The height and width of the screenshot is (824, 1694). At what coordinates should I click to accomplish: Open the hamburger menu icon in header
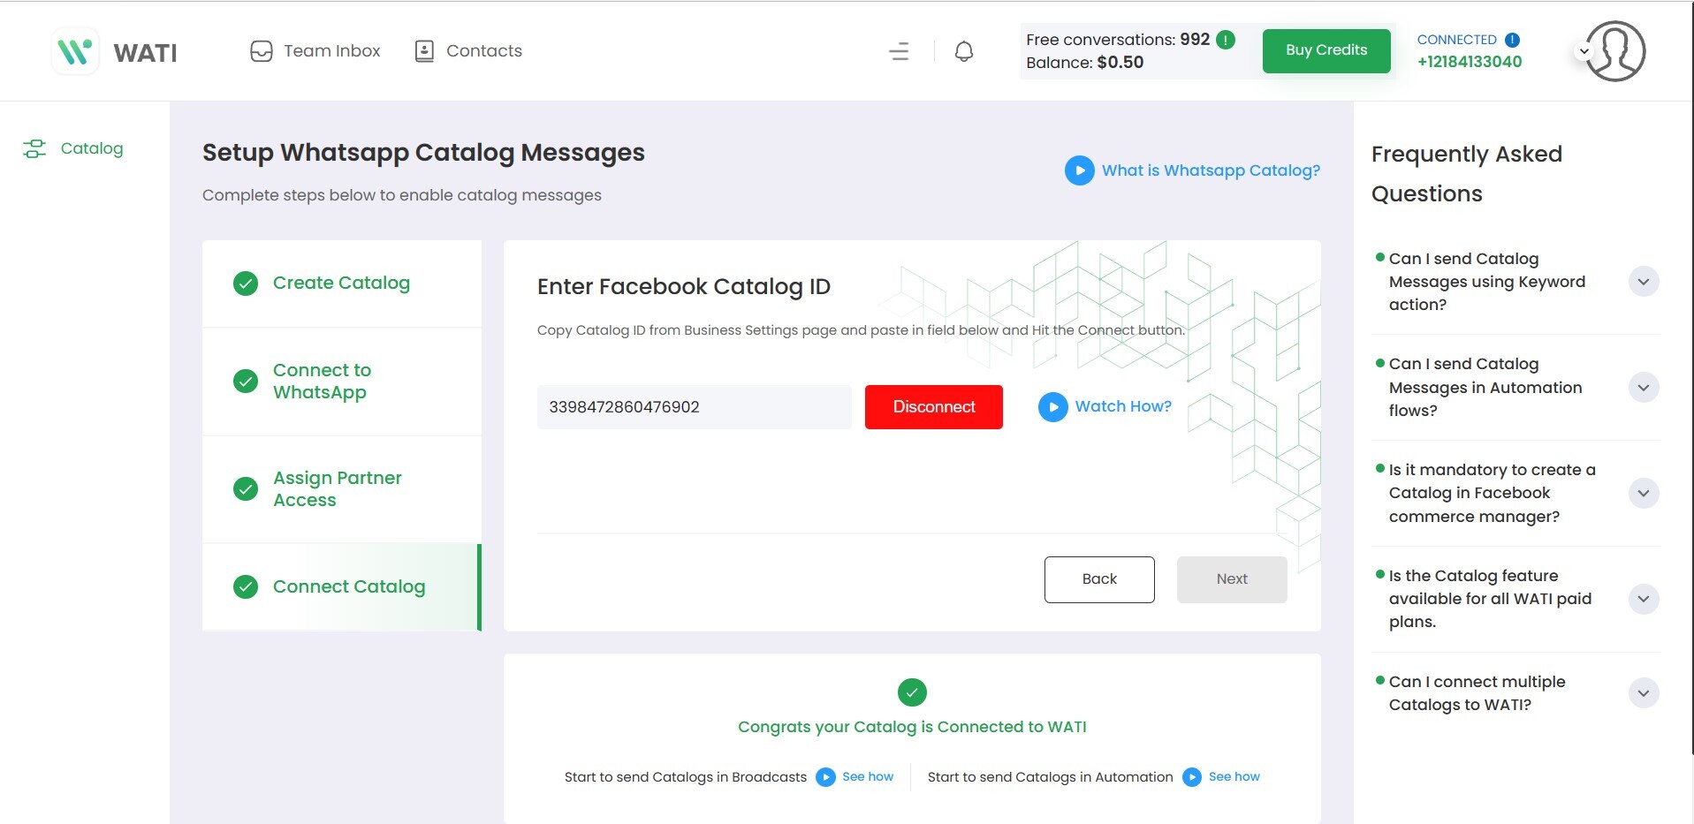899,51
